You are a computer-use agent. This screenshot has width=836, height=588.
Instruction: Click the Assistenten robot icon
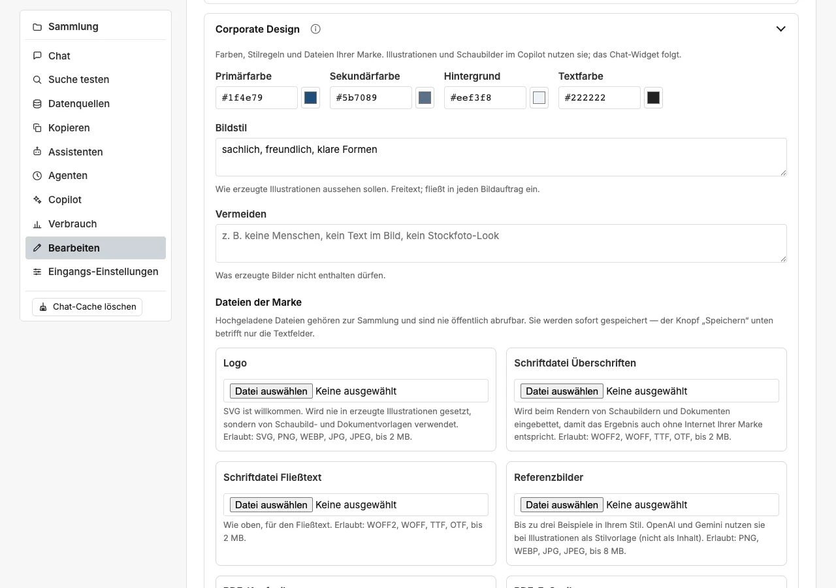[37, 152]
